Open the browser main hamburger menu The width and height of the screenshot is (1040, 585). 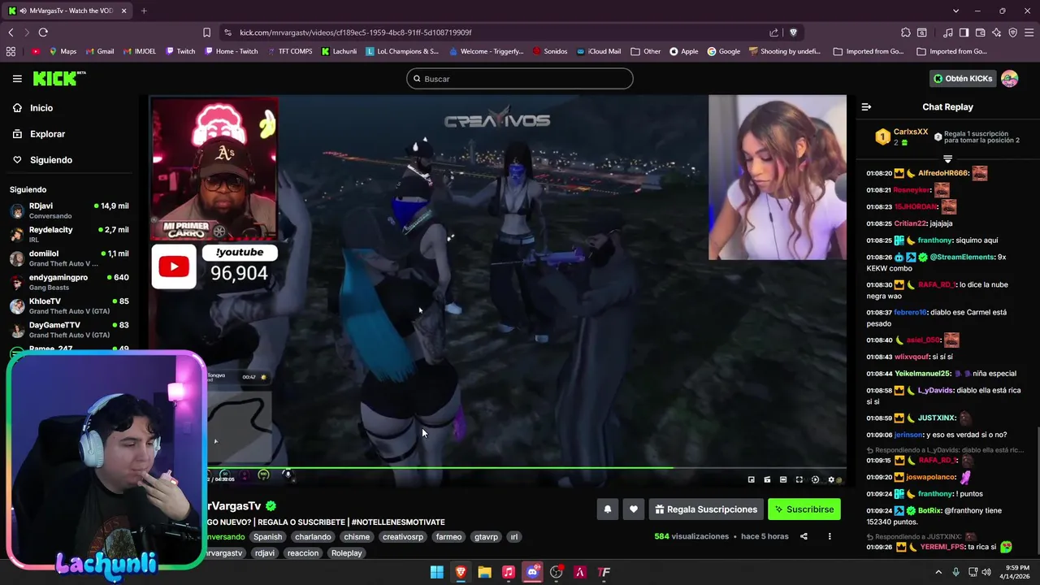(1029, 32)
